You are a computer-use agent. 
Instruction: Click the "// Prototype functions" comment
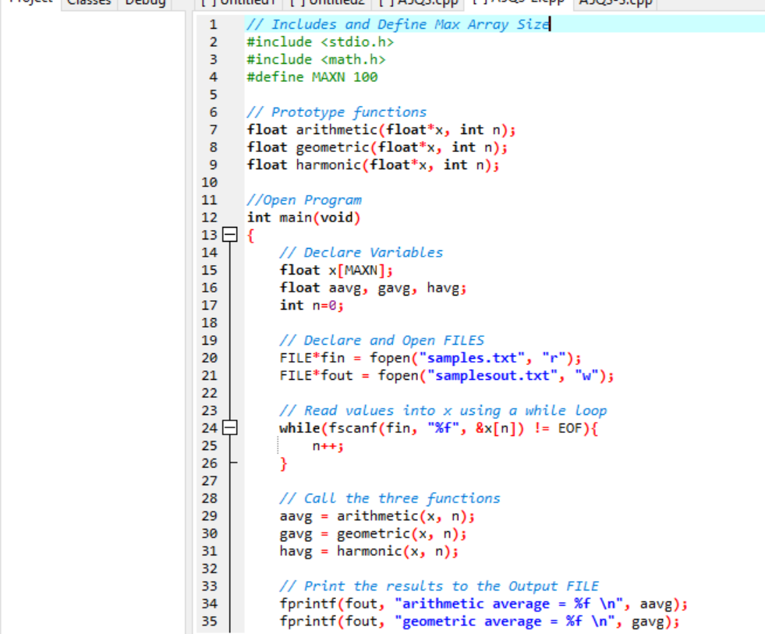(x=337, y=112)
